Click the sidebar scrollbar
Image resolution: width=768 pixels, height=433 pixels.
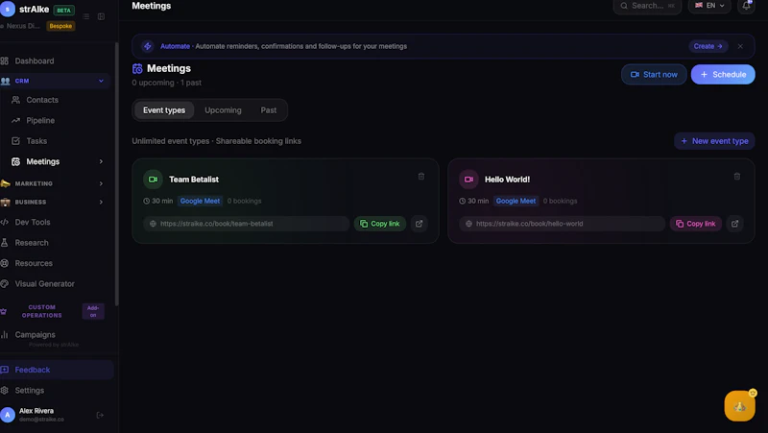pyautogui.click(x=116, y=174)
